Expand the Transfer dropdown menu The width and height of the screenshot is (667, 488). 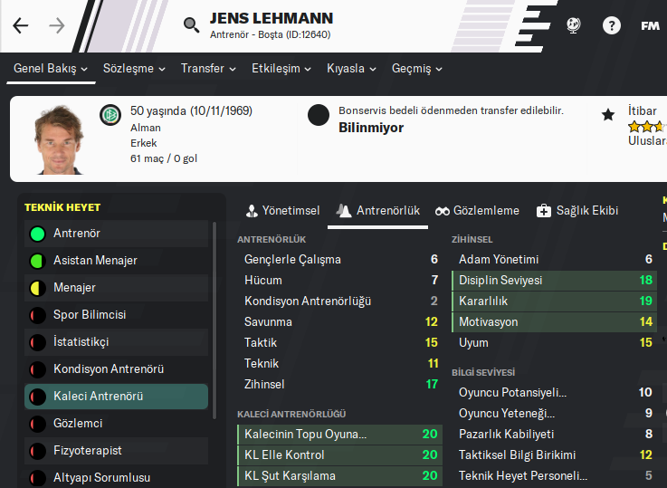(208, 69)
